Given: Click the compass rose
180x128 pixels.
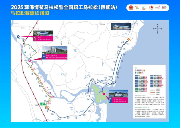Looking at the screenshot, I should (x=157, y=29).
